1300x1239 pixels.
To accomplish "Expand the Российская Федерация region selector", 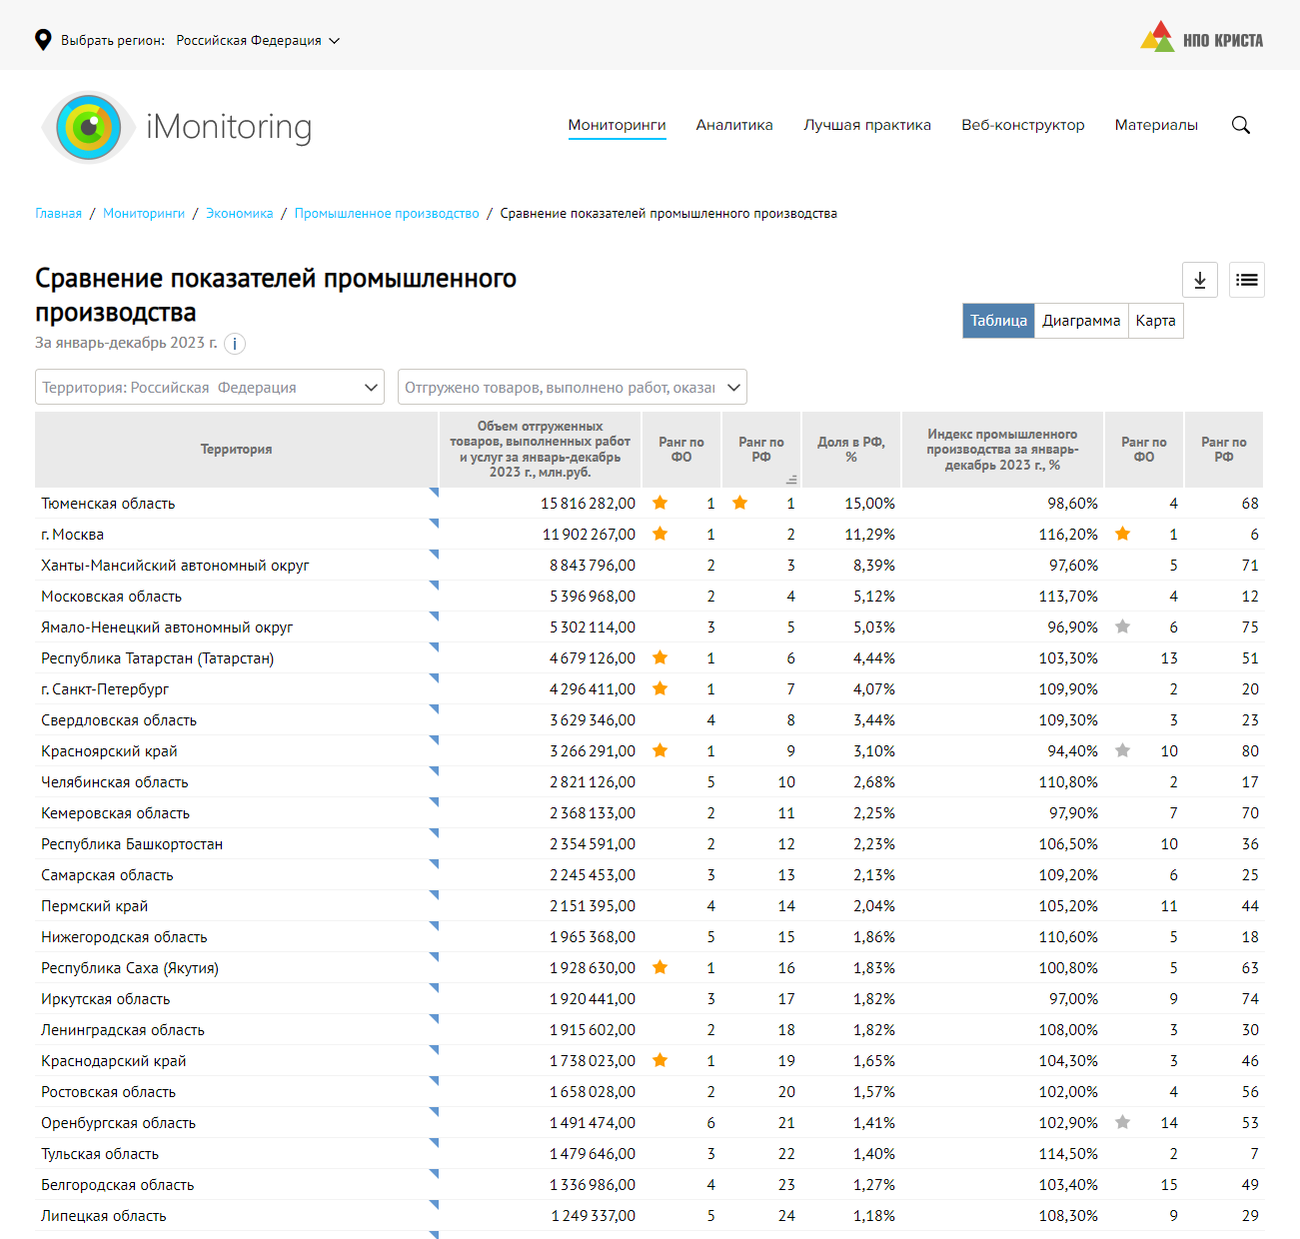I will click(258, 41).
